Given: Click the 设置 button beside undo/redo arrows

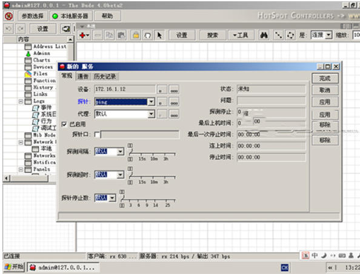Looking at the screenshot, I should point(42,28).
